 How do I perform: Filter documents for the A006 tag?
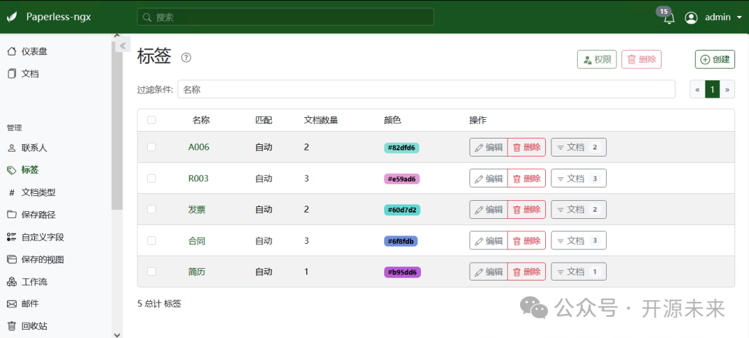coord(579,148)
